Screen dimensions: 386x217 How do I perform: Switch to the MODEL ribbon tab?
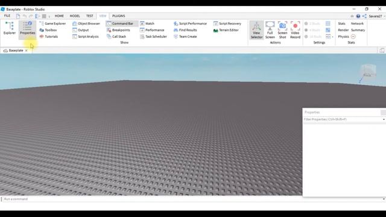coord(75,16)
